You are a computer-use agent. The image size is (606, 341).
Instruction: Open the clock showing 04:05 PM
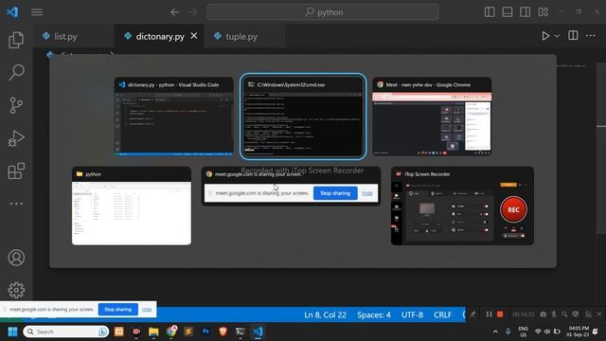point(579,332)
